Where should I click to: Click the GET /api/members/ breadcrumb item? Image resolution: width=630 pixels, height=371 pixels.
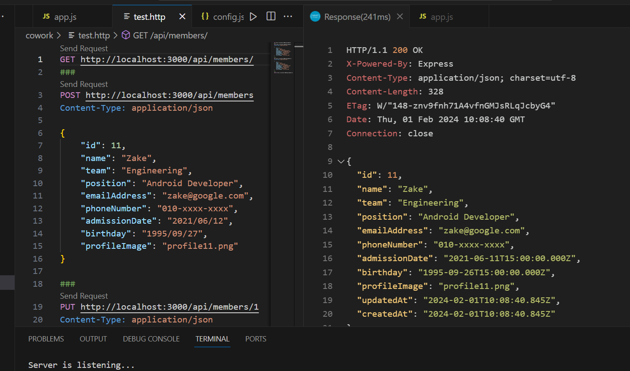tap(170, 35)
